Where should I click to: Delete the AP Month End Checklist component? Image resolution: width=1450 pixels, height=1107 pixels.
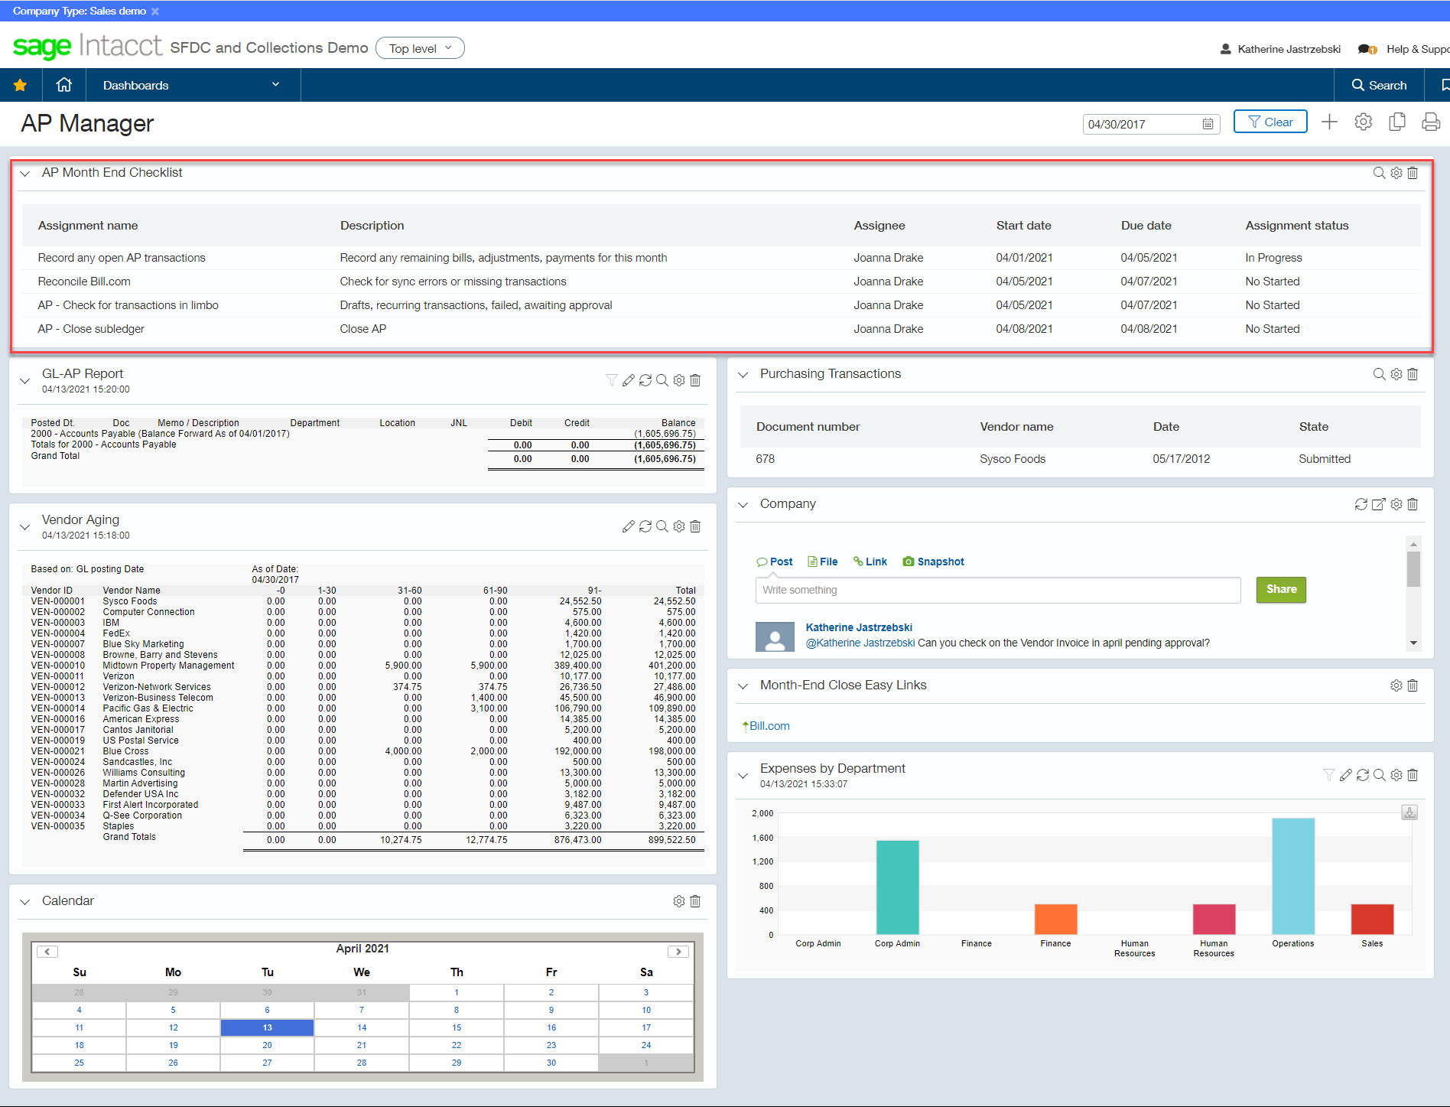(x=1413, y=173)
